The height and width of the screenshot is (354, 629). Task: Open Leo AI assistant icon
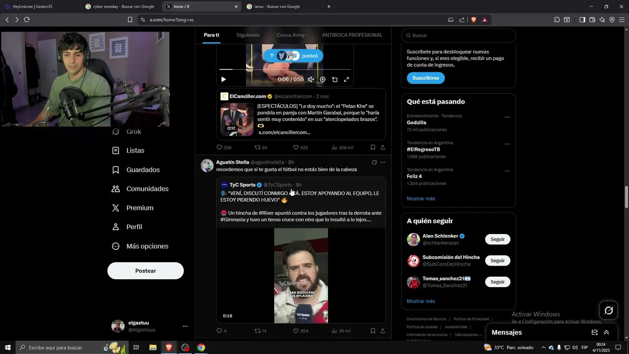[602, 20]
